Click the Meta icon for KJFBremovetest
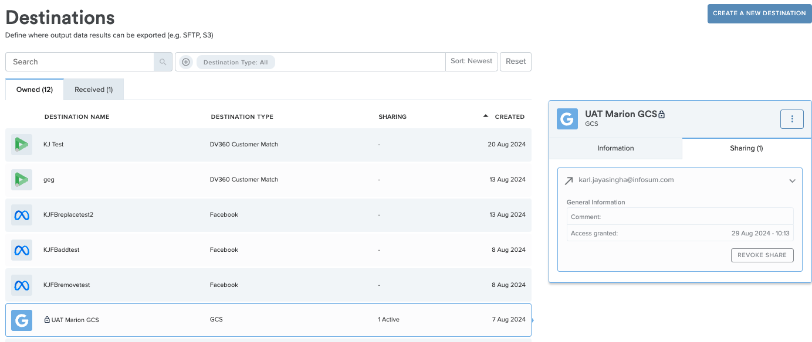 (22, 285)
